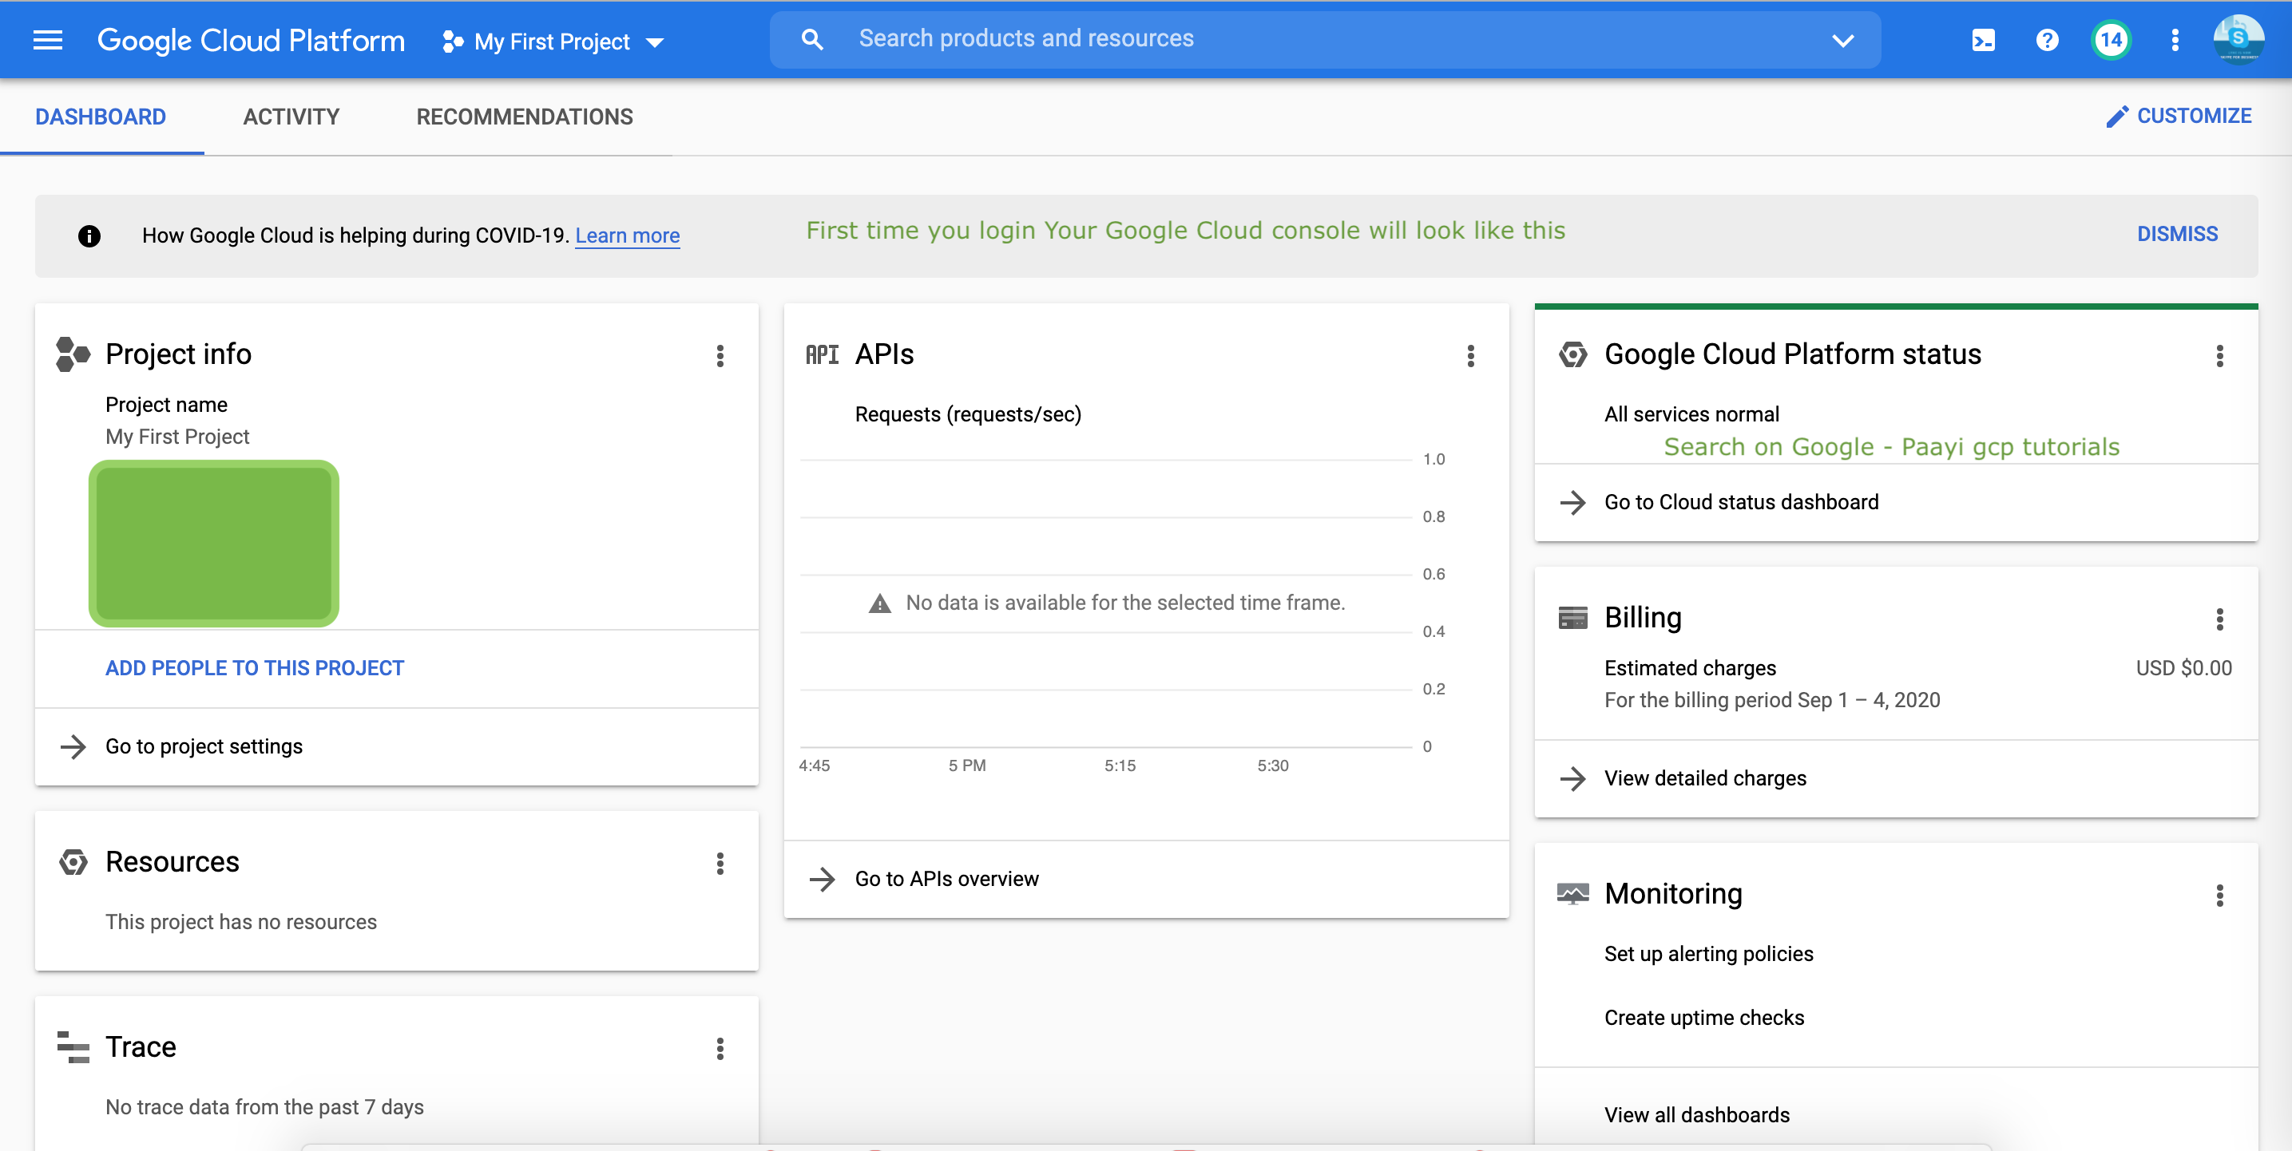Click the Monitoring card icon
The width and height of the screenshot is (2292, 1151).
click(x=1573, y=894)
